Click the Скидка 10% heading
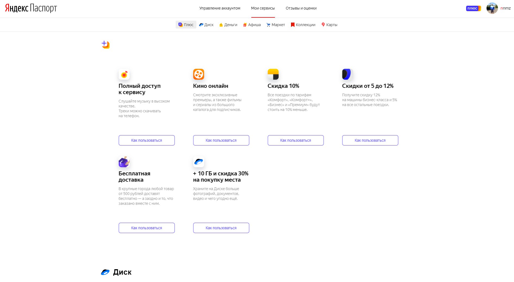The height and width of the screenshot is (282, 514). [283, 86]
